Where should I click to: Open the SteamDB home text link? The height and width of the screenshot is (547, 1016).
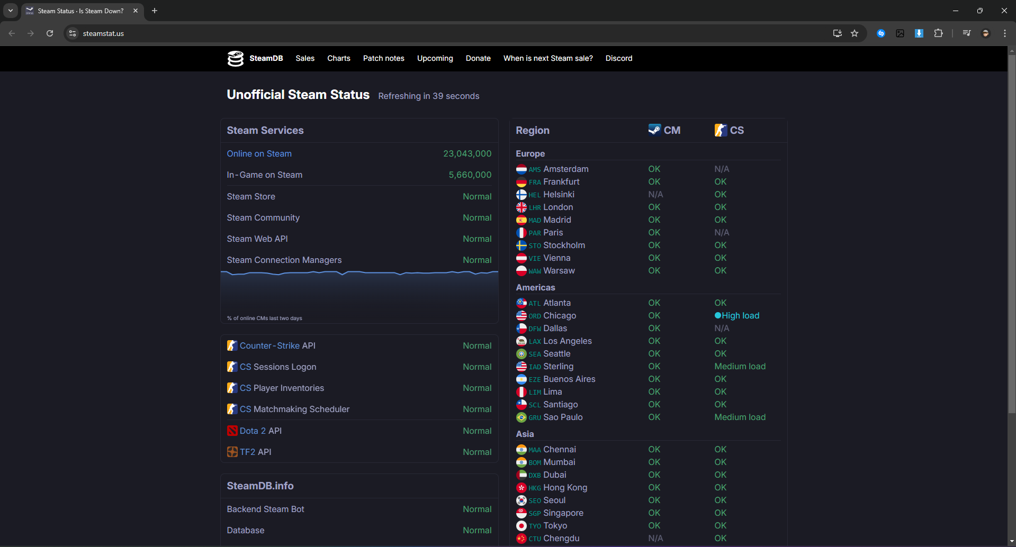[266, 58]
